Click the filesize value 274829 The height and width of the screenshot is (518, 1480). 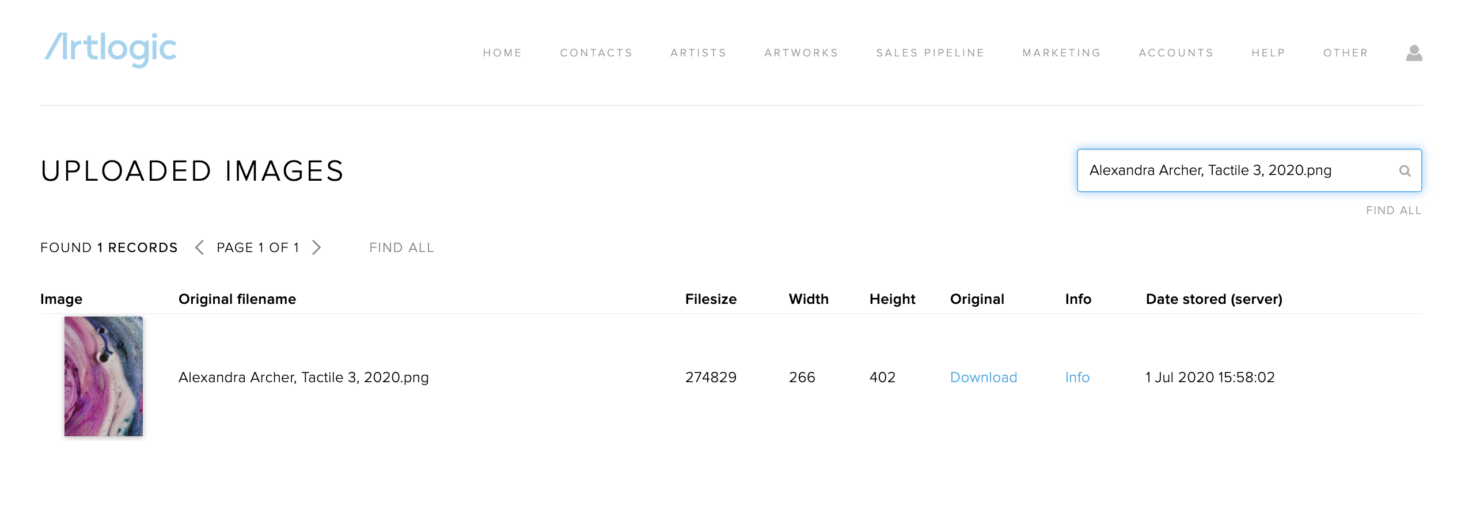coord(711,378)
